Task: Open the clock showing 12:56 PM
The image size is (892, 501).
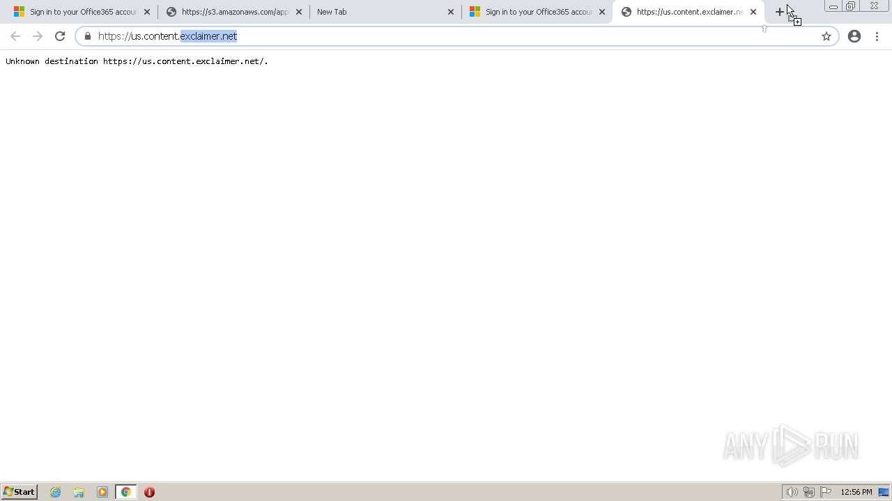Action: pyautogui.click(x=856, y=492)
